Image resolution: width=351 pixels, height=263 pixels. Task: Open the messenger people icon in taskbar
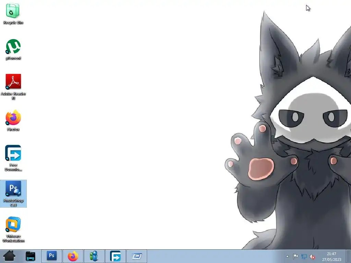coord(94,256)
